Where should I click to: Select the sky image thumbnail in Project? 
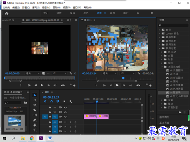14,121
